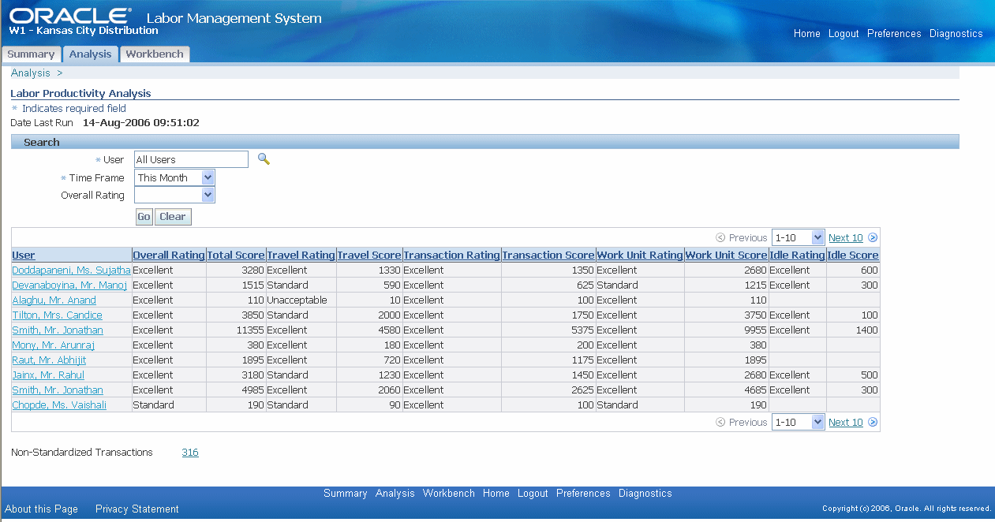Open user Doddapaneni, Ms. Sujatha

[x=71, y=270]
